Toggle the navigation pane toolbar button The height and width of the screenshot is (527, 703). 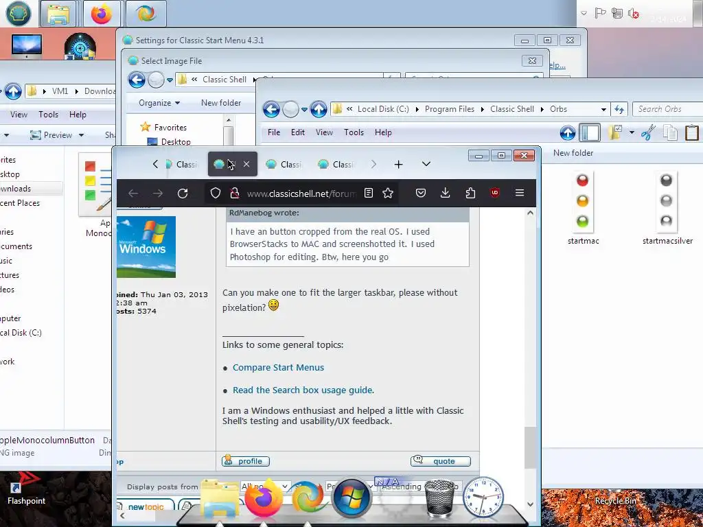point(590,133)
